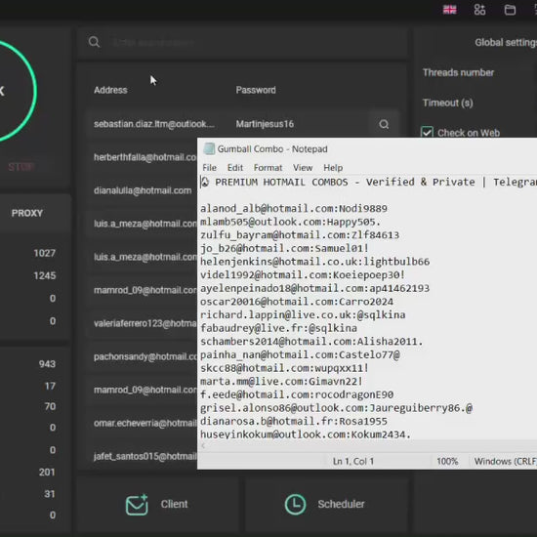537x537 pixels.
Task: Click the Notepad horizontal scrollbar left arrow
Action: [x=203, y=445]
